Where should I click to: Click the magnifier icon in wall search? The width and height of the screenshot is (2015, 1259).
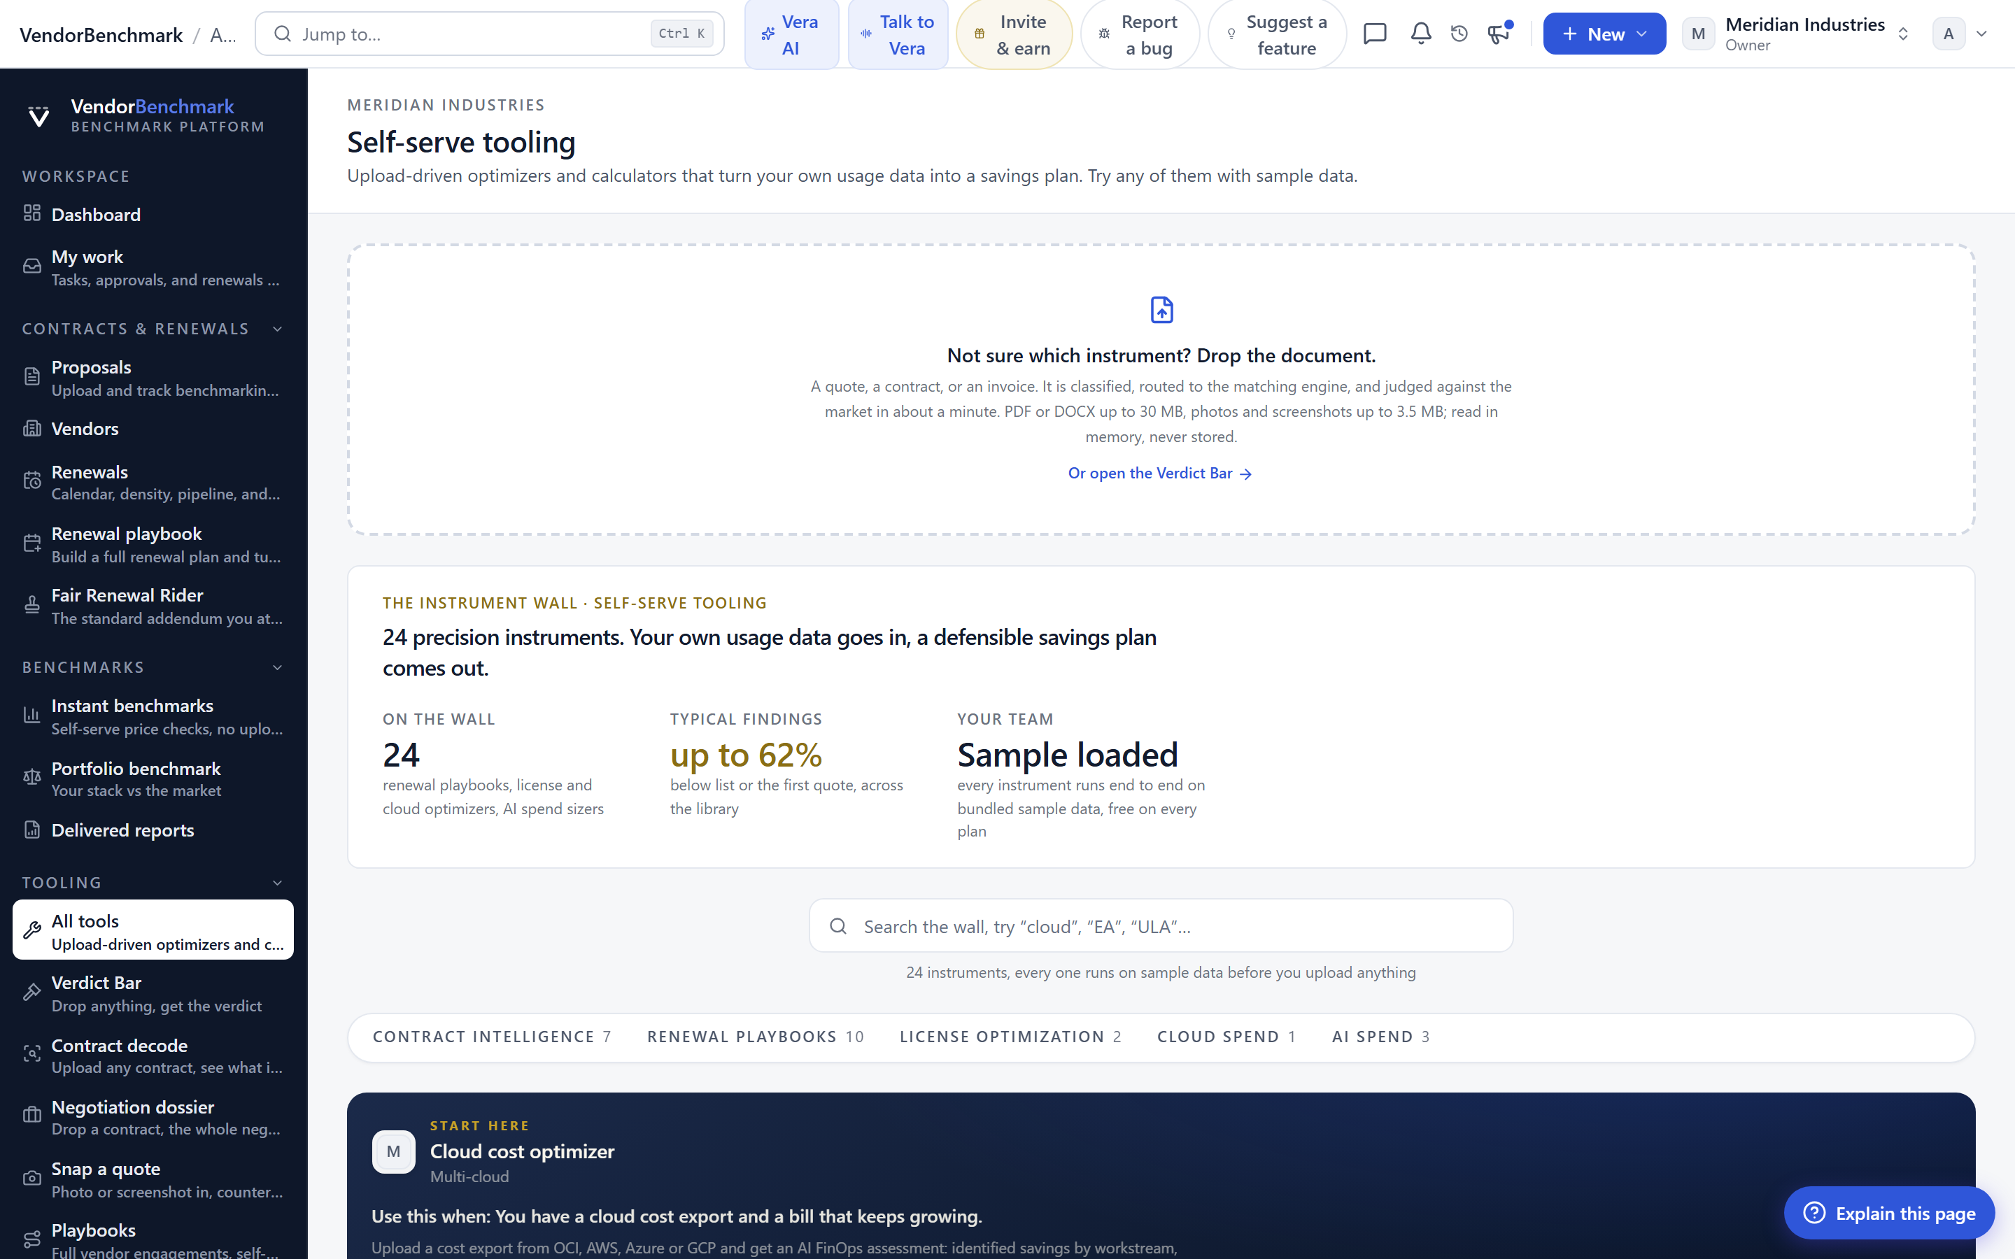[x=838, y=926]
